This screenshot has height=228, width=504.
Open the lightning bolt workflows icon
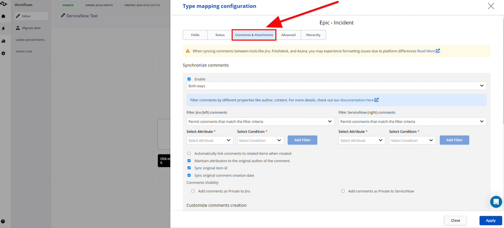pyautogui.click(x=3, y=29)
